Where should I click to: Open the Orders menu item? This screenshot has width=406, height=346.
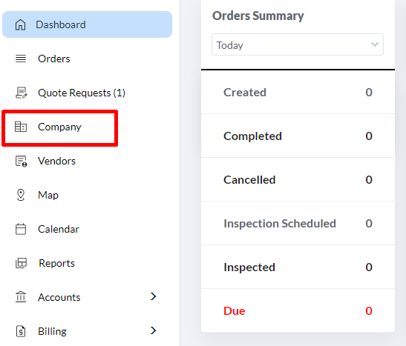point(87,59)
